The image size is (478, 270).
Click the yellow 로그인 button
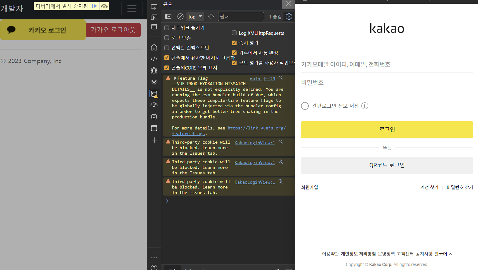(387, 129)
